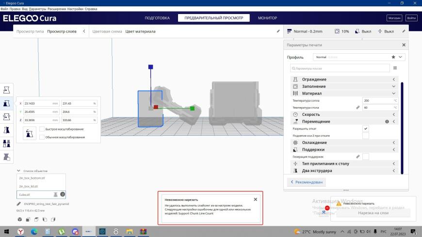Select the Move tool in left toolbar
422x237 pixels.
(x=6, y=90)
